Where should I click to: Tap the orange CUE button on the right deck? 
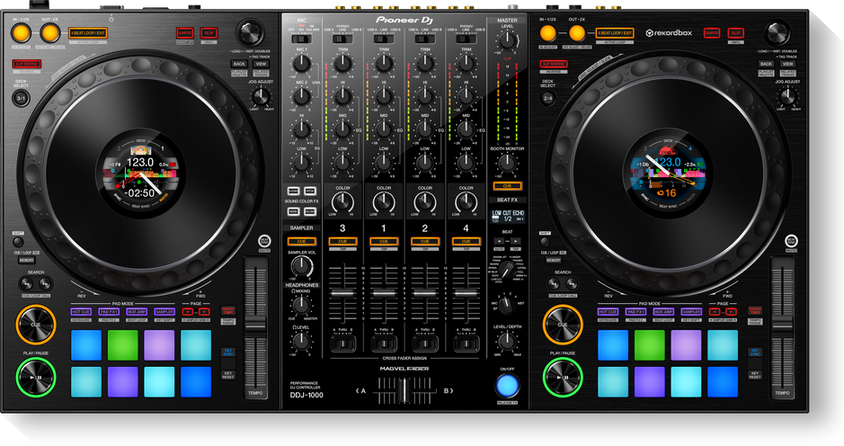click(x=563, y=325)
